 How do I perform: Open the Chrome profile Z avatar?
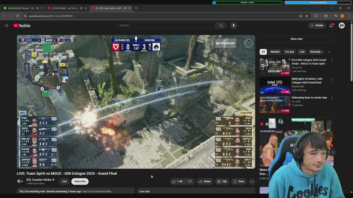tap(342, 16)
